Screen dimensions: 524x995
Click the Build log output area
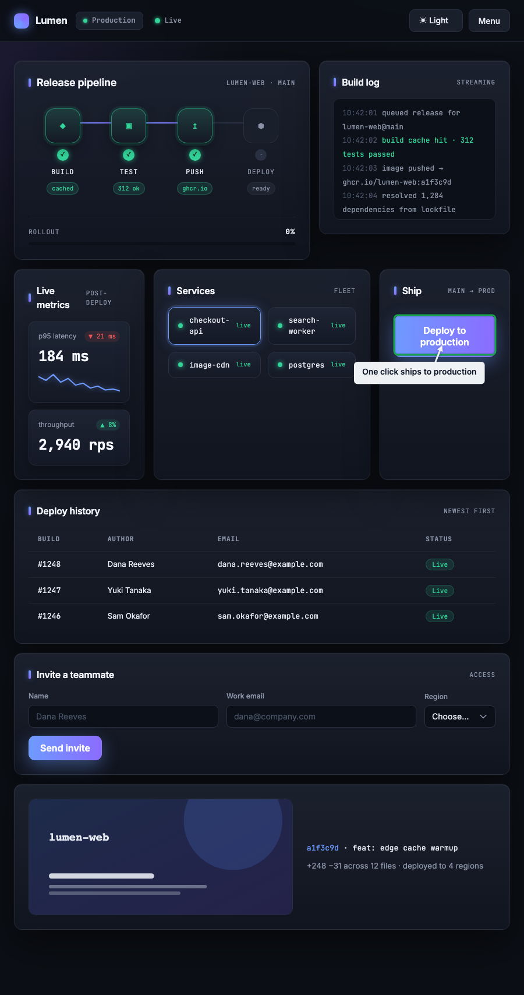[415, 159]
